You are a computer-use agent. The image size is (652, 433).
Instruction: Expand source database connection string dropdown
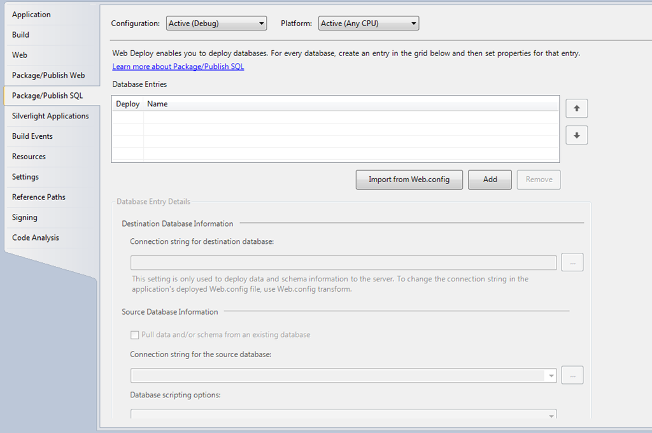coord(551,376)
